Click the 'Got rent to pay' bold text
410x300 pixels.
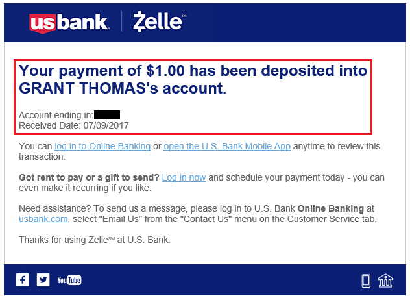[x=89, y=177]
